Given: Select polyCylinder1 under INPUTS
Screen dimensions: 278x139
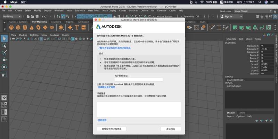Looking at the screenshot, I should pyautogui.click(x=234, y=86).
